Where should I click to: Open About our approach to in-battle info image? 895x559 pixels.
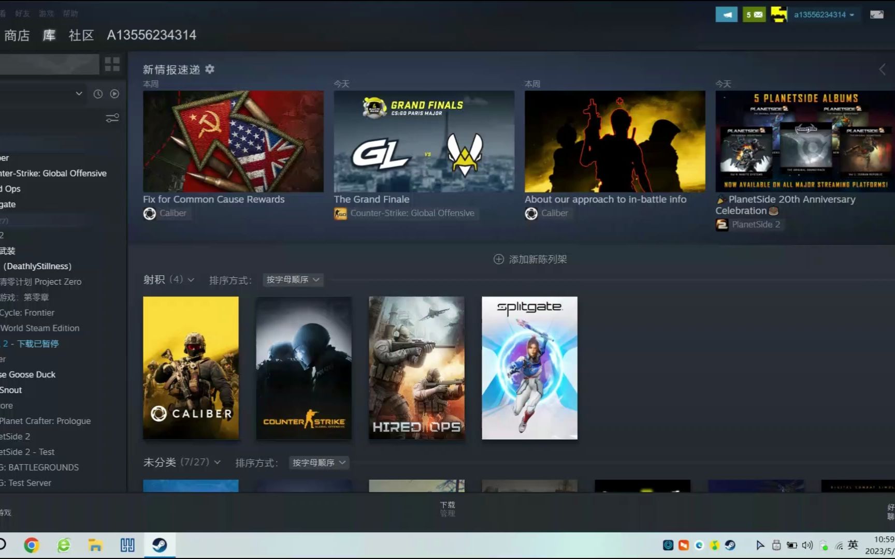click(615, 141)
